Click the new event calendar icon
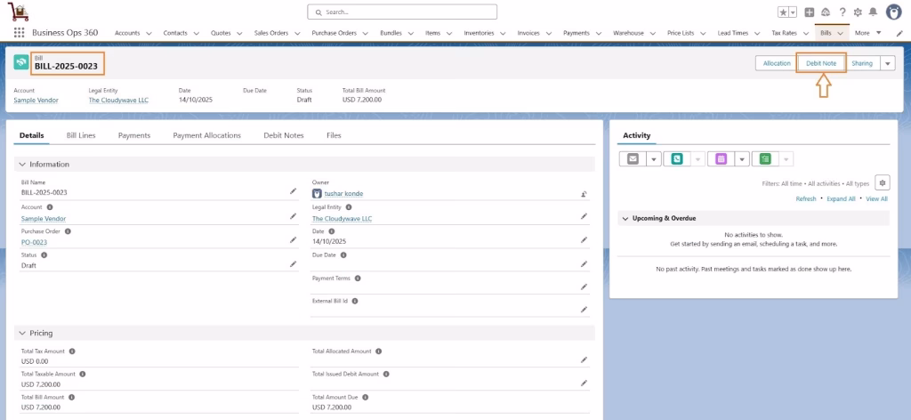This screenshot has width=911, height=420. pos(721,159)
